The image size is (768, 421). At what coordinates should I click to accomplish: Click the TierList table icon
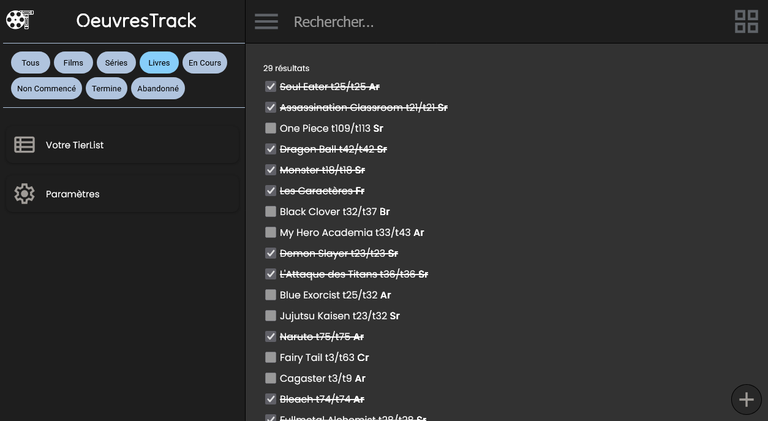tap(24, 145)
